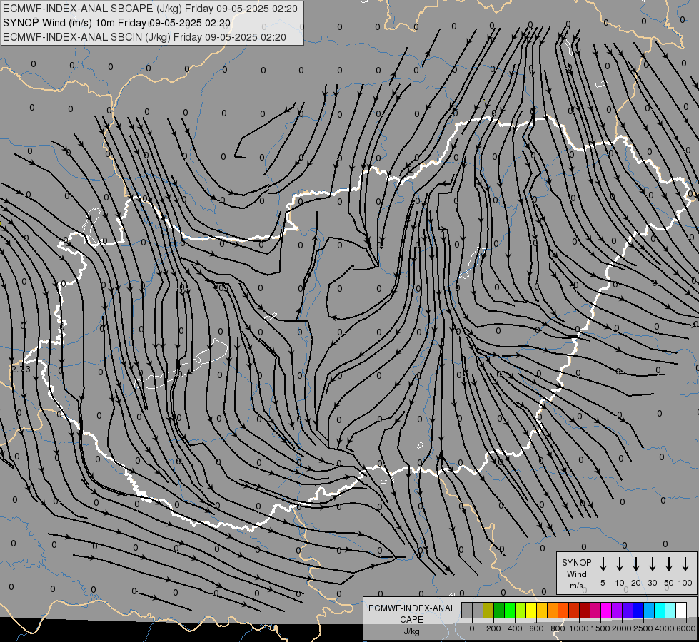Click the '2500' tick on CAPE scale

(x=643, y=628)
